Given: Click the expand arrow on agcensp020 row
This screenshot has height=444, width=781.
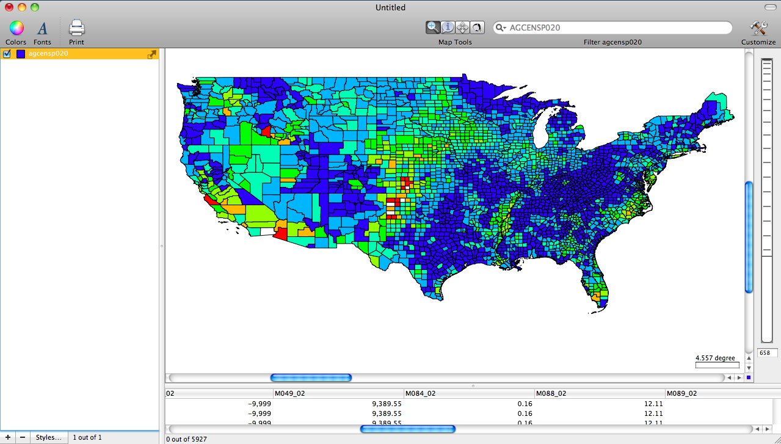Looking at the screenshot, I should (151, 54).
